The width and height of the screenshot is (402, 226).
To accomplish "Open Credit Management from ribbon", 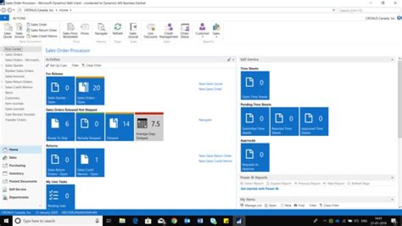I will tap(169, 31).
